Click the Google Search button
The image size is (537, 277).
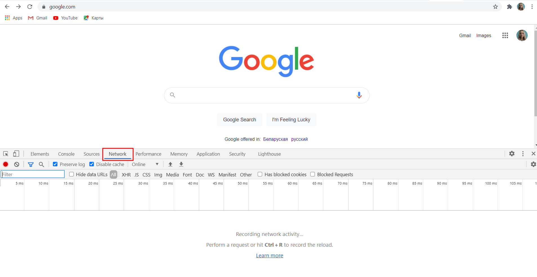coord(240,120)
